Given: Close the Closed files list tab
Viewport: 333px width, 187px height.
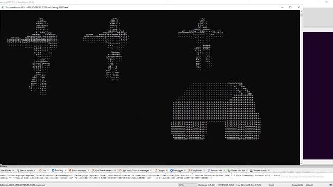Looking at the screenshot, I should click(x=247, y=170).
